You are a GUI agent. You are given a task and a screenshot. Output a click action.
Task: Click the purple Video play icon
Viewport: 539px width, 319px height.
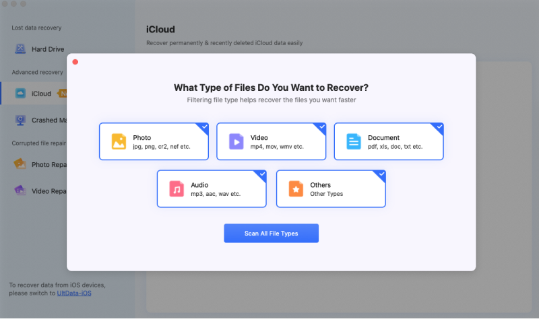tap(236, 141)
